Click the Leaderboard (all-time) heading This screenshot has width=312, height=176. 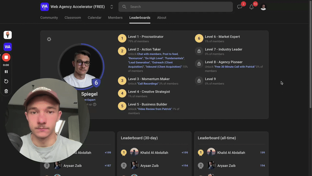217,138
